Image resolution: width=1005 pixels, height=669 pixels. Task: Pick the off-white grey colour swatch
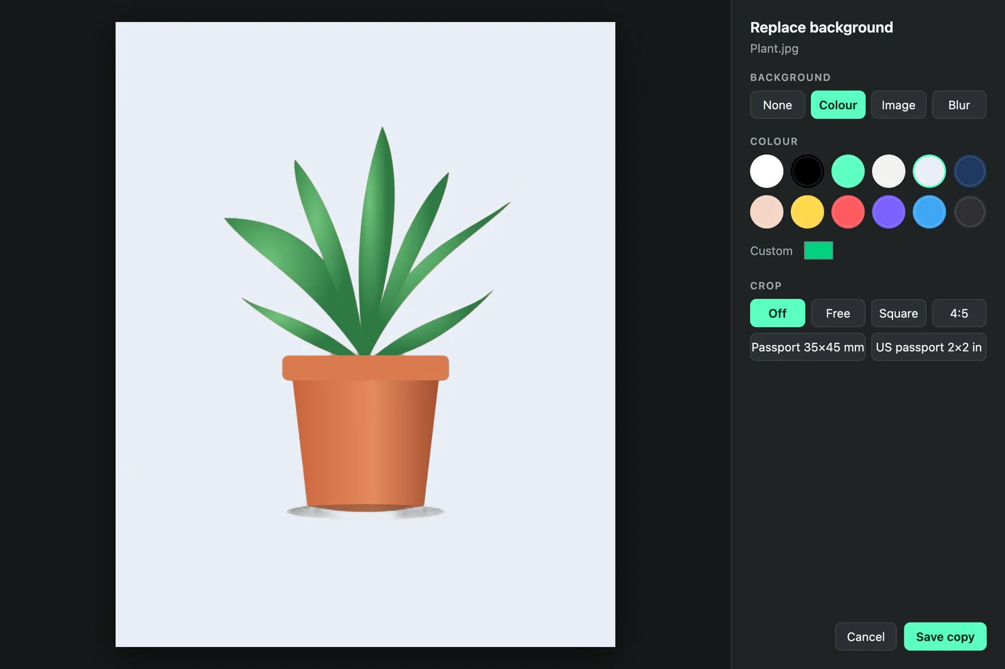click(x=889, y=171)
